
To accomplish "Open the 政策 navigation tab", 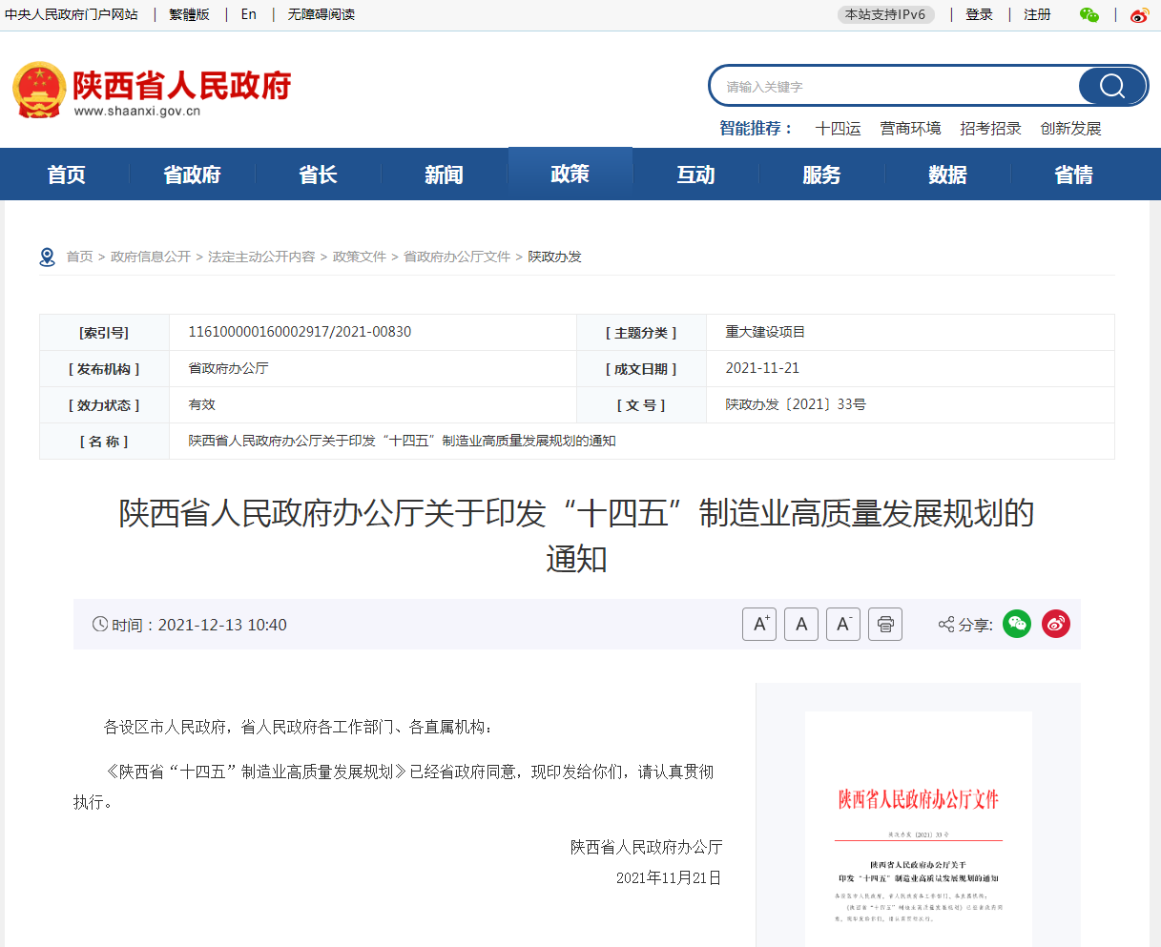I will (570, 175).
